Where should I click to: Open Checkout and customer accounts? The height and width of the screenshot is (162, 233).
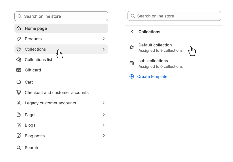pyautogui.click(x=61, y=92)
